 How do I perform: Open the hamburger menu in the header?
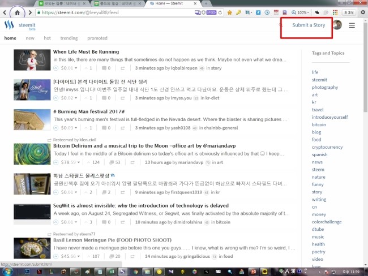point(352,25)
